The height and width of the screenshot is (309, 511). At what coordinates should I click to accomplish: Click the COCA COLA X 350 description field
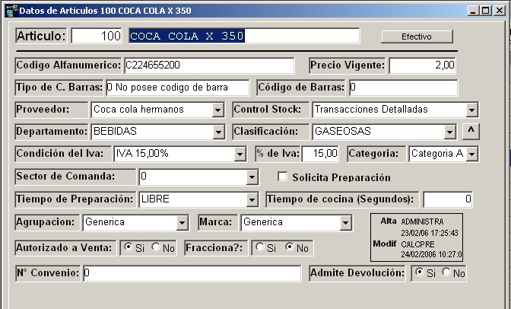click(244, 36)
